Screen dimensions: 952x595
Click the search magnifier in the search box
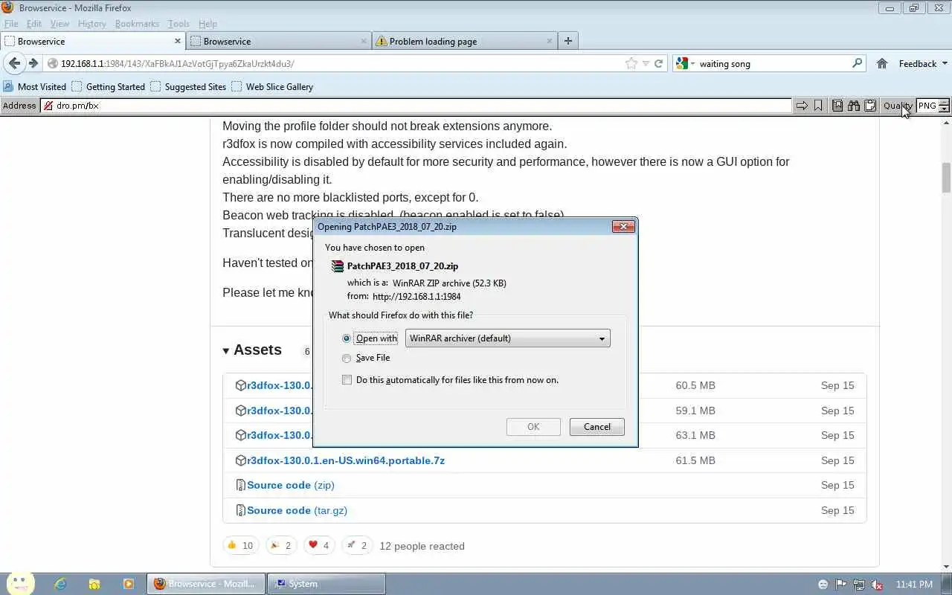[857, 64]
